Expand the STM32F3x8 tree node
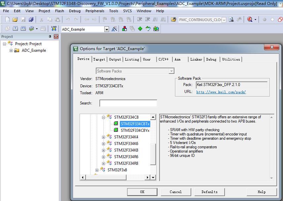Image resolution: width=283 pixels, height=201 pixels. [x=97, y=170]
